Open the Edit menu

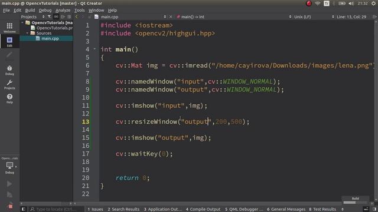[17, 10]
